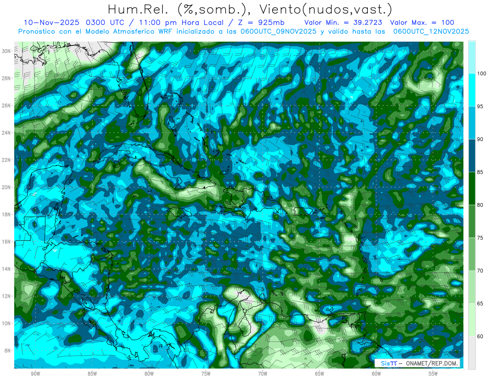Click the 90W longitude label

(35, 374)
